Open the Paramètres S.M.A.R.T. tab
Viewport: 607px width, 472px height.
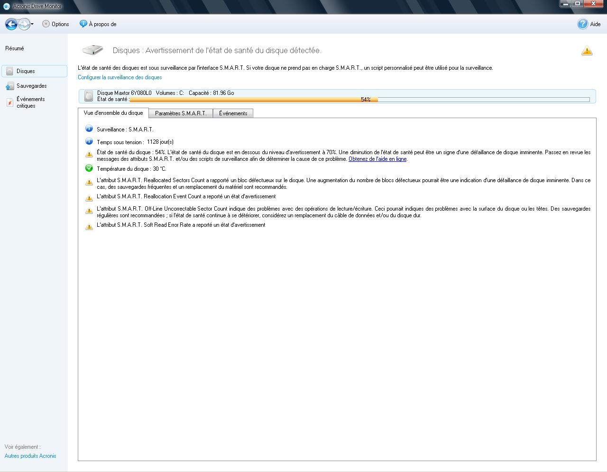(181, 113)
